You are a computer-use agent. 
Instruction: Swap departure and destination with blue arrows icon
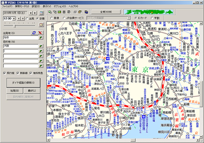click(x=34, y=33)
